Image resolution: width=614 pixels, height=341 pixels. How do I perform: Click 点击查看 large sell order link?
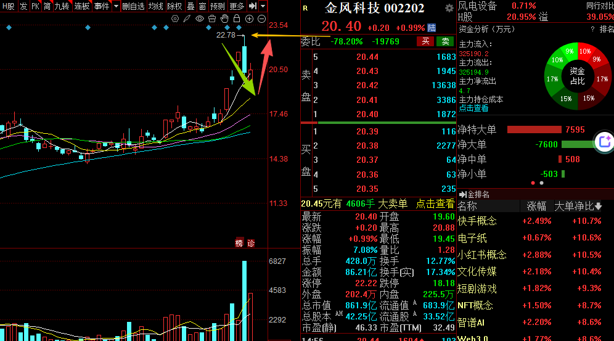click(x=435, y=203)
